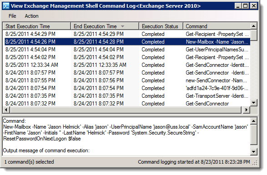Open the File menu

(12, 16)
